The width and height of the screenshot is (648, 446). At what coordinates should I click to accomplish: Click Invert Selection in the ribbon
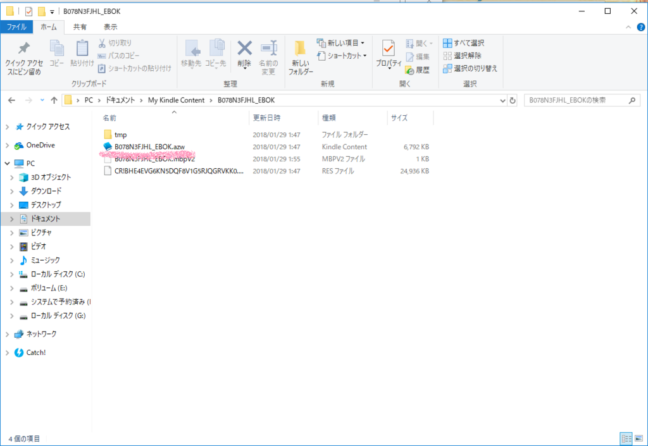(x=470, y=68)
